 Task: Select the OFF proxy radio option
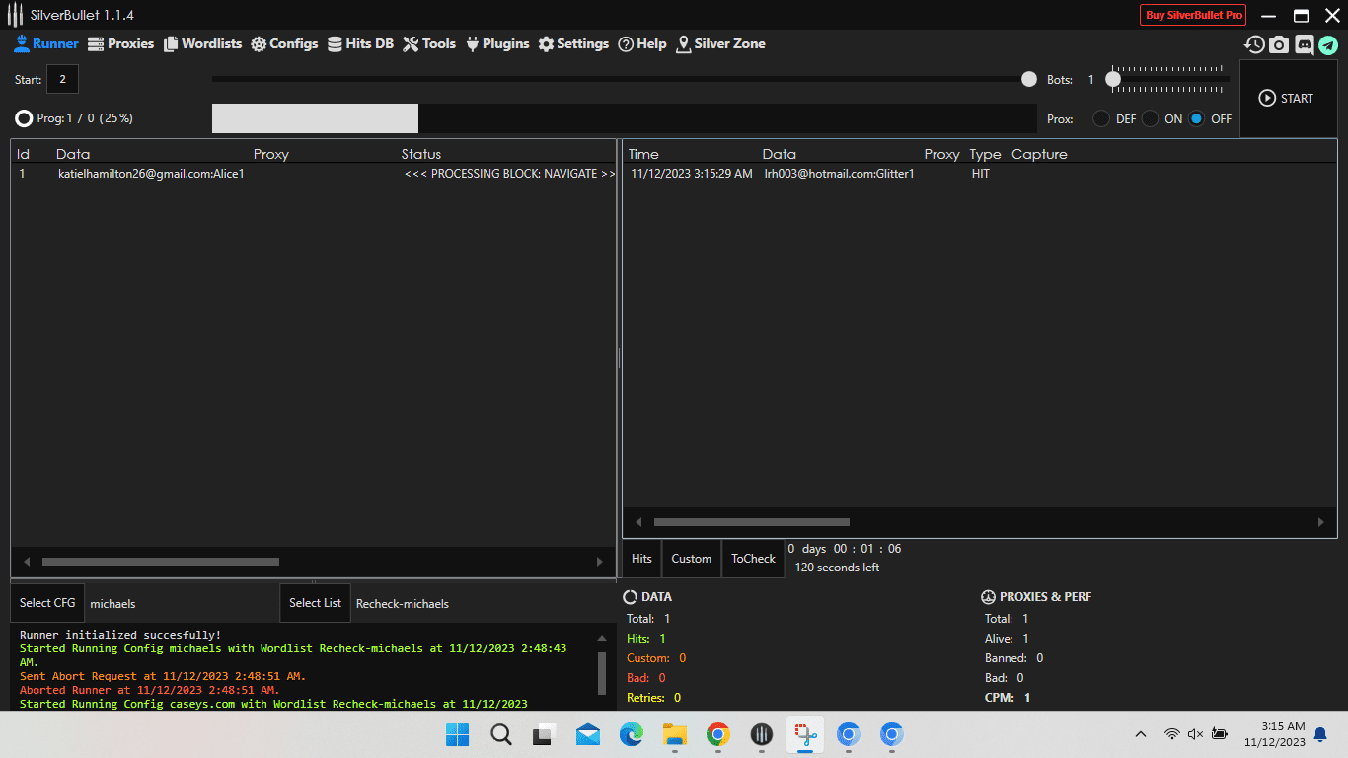coord(1197,118)
